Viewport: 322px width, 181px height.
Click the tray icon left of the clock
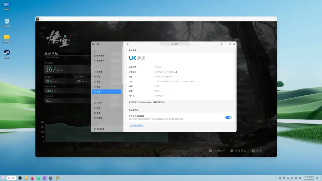pyautogui.click(x=300, y=178)
